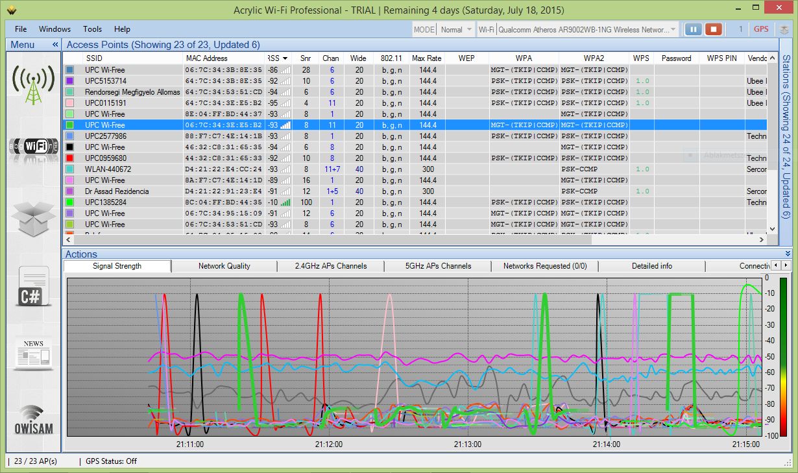Viewport: 798px width, 473px height.
Task: Pause the Wi-Fi capture
Action: click(693, 29)
